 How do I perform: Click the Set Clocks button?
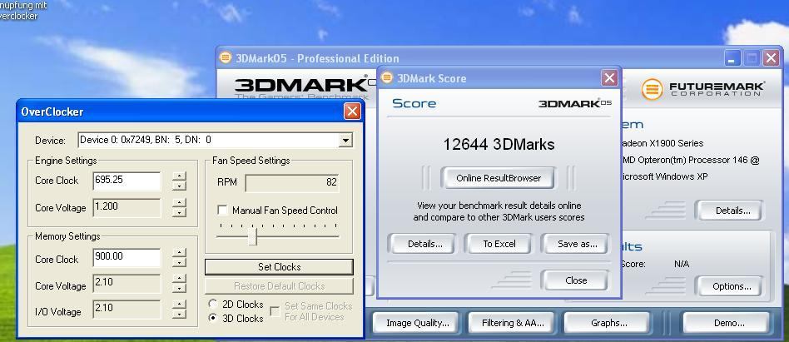click(280, 267)
